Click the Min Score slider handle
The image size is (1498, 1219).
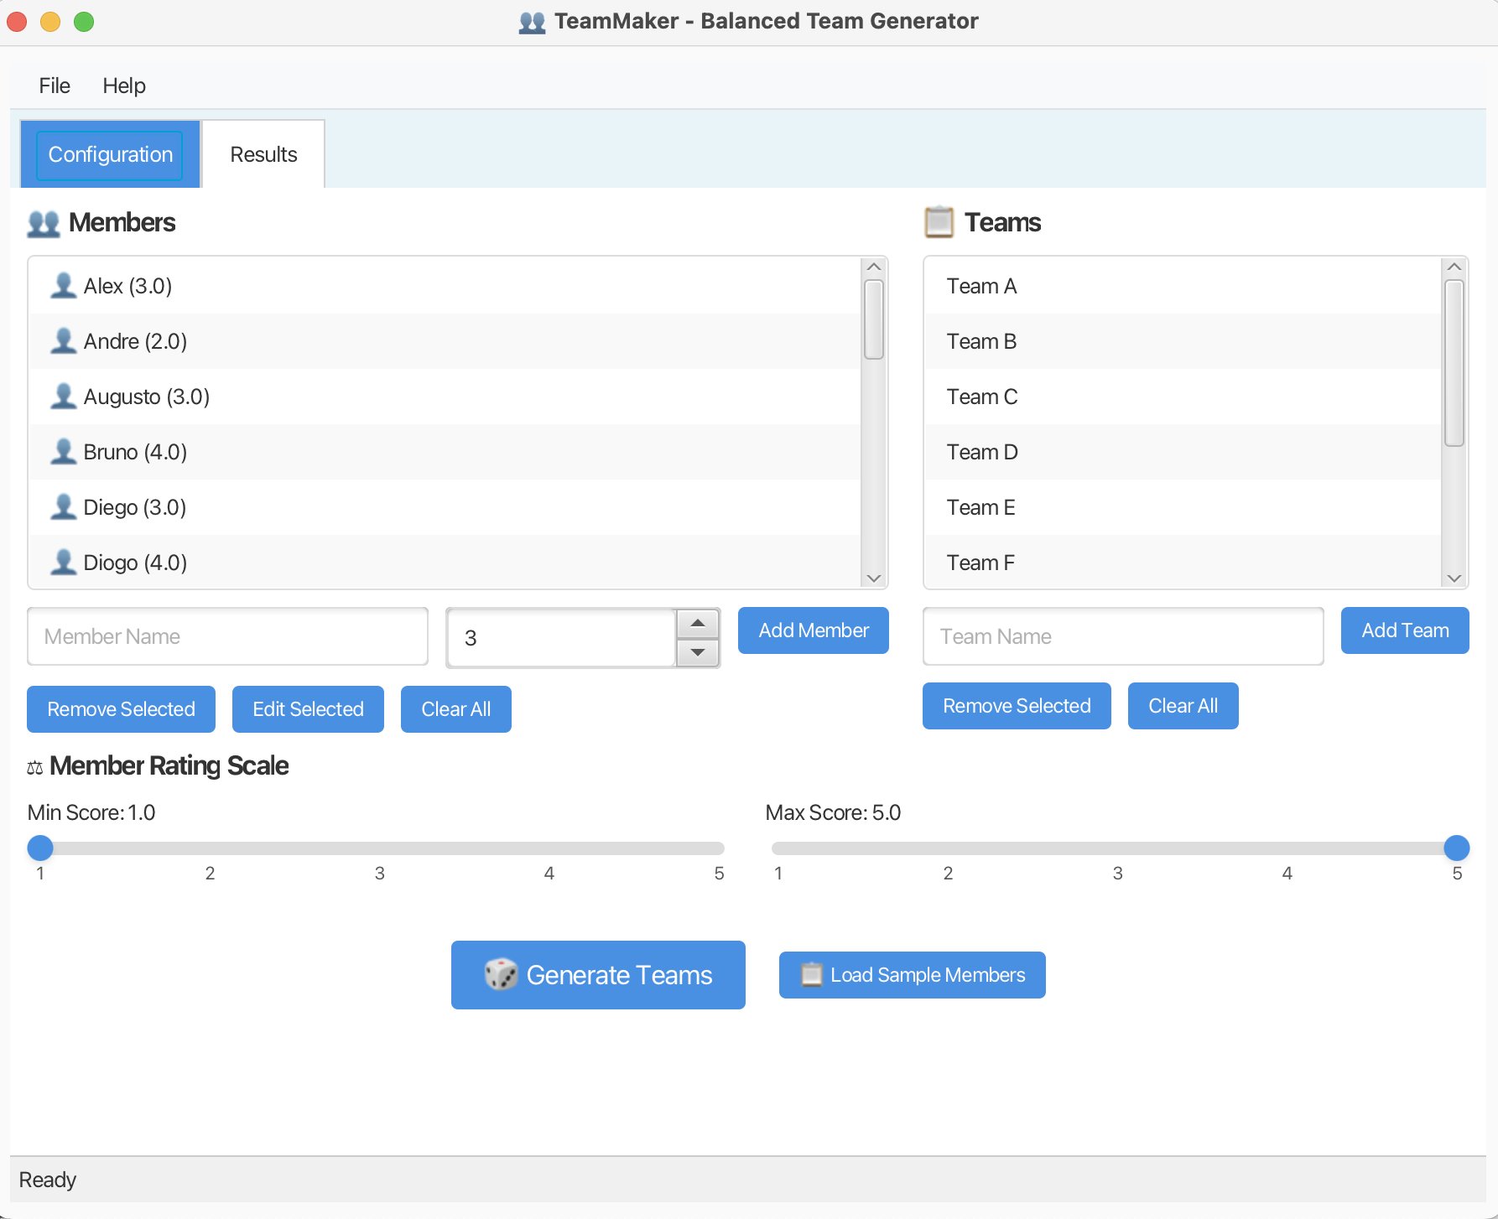click(x=40, y=848)
